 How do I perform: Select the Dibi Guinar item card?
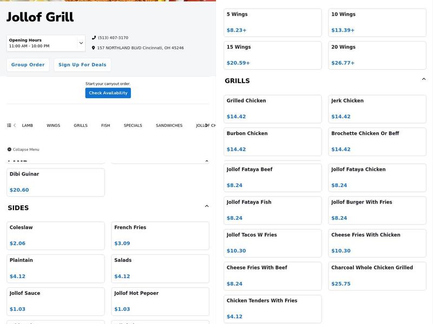click(x=56, y=183)
